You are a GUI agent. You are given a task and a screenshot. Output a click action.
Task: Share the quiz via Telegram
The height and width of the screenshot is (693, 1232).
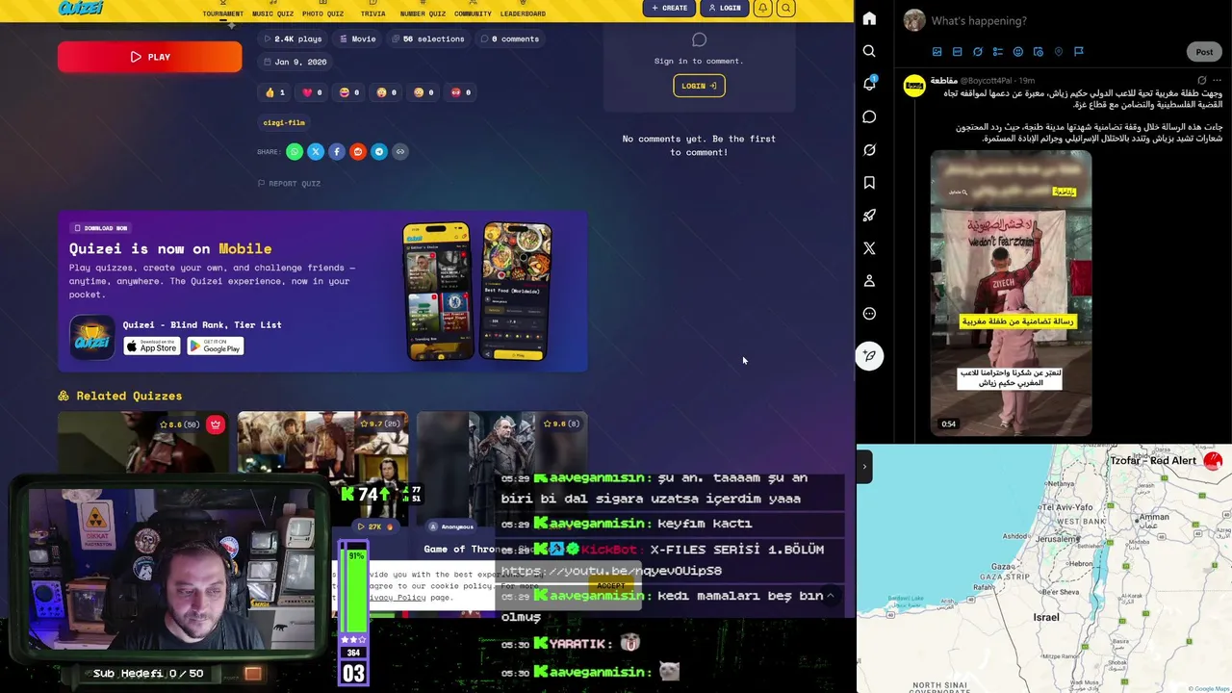coord(379,151)
